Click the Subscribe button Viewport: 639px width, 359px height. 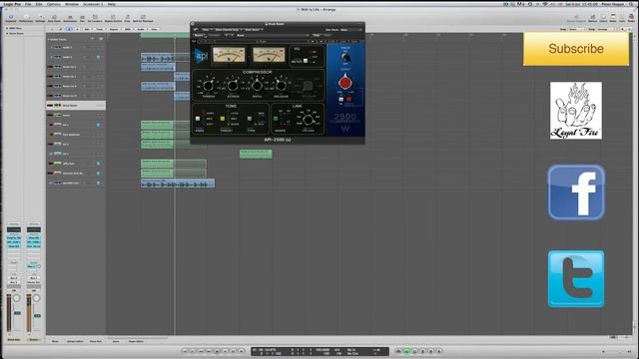(x=576, y=49)
